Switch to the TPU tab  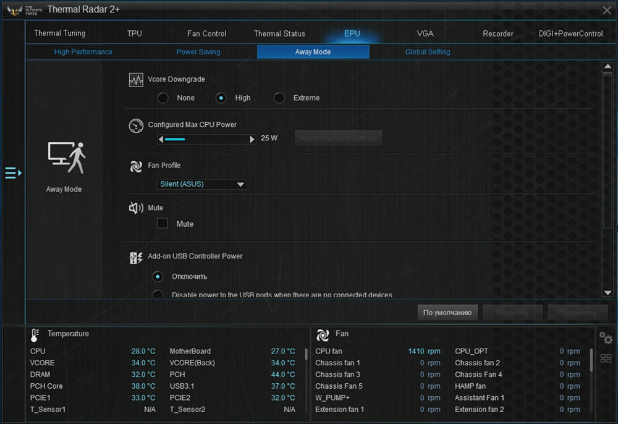(134, 33)
